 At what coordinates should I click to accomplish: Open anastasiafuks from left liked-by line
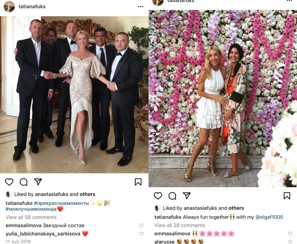pyautogui.click(x=51, y=194)
